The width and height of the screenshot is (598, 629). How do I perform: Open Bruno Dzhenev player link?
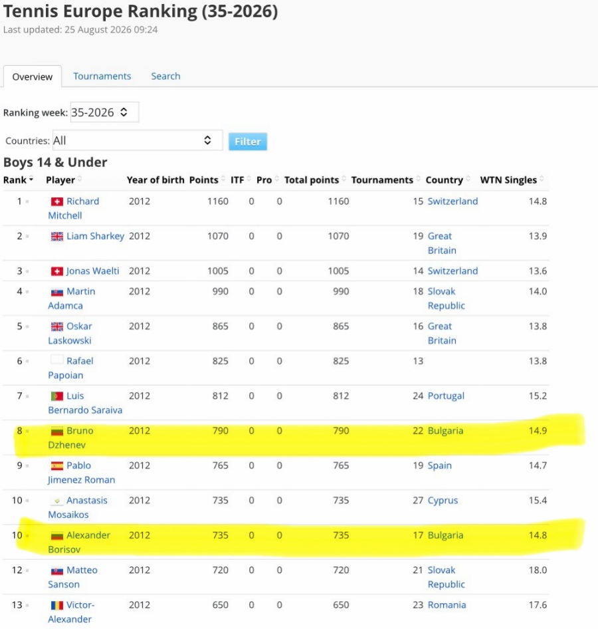coord(70,438)
